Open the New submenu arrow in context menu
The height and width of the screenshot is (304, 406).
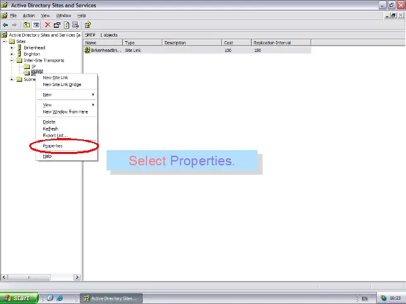point(93,94)
